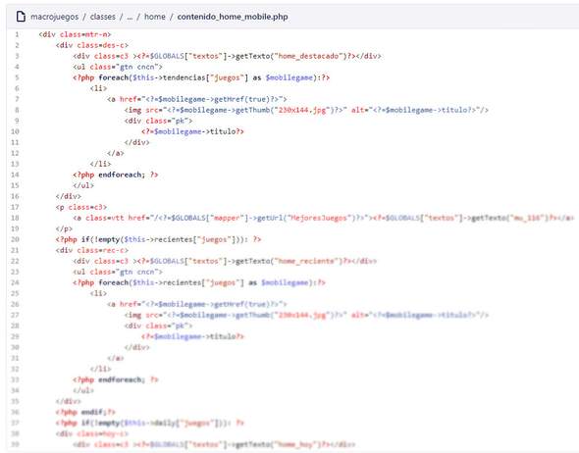Go to the home breadcrumb folder

pyautogui.click(x=155, y=17)
